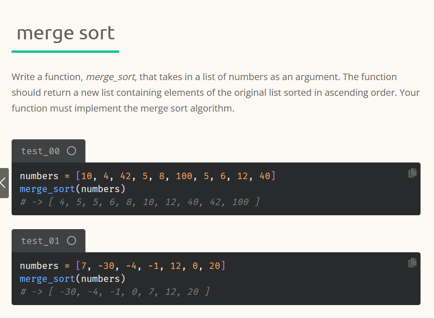Copy the test_01 code snippet
434x318 pixels.
pos(412,262)
